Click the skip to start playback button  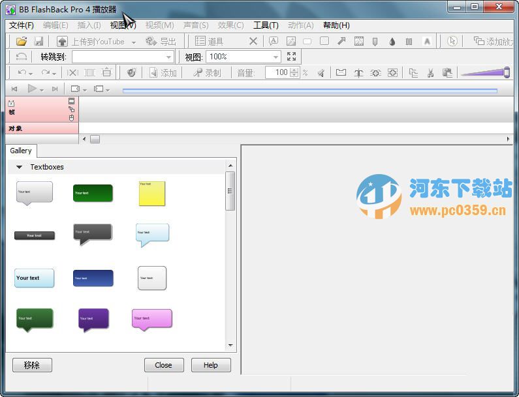click(x=14, y=89)
